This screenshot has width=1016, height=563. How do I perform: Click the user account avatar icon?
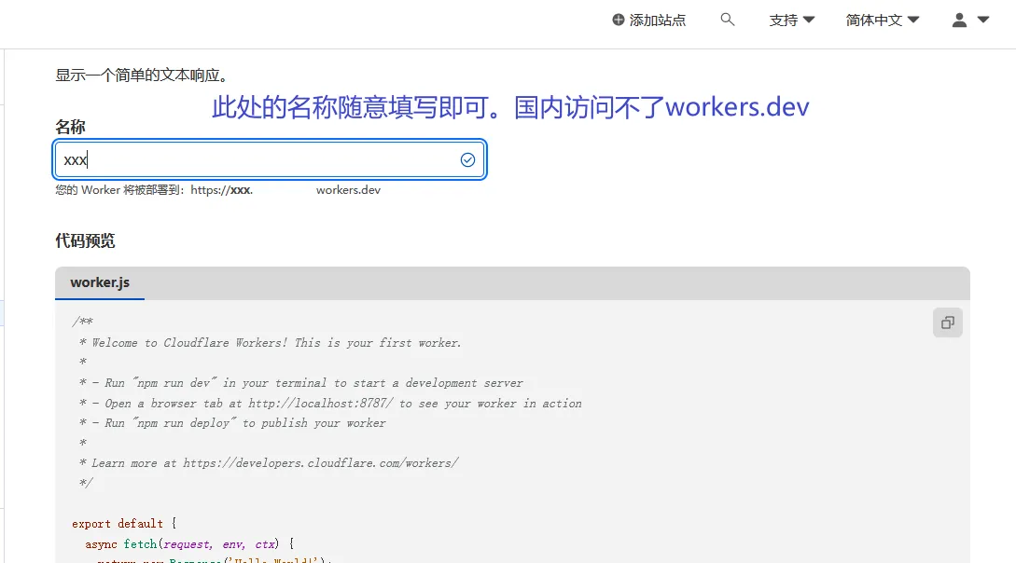(x=957, y=20)
